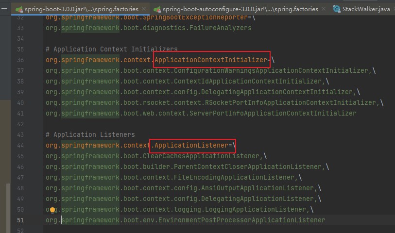Click the StackWalker.java class file icon

point(336,9)
